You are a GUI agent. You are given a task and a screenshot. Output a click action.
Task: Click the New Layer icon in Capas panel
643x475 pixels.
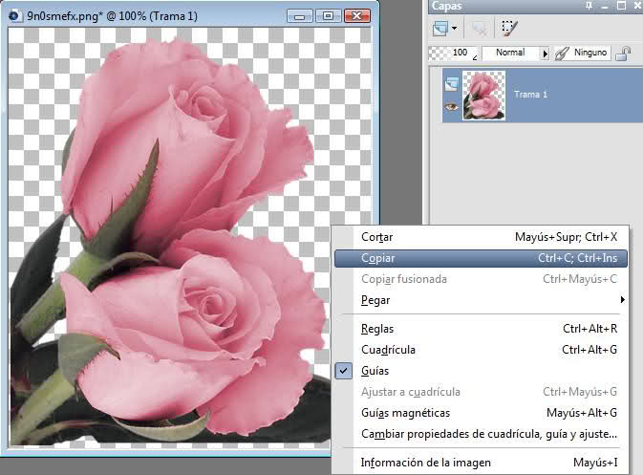[x=440, y=29]
